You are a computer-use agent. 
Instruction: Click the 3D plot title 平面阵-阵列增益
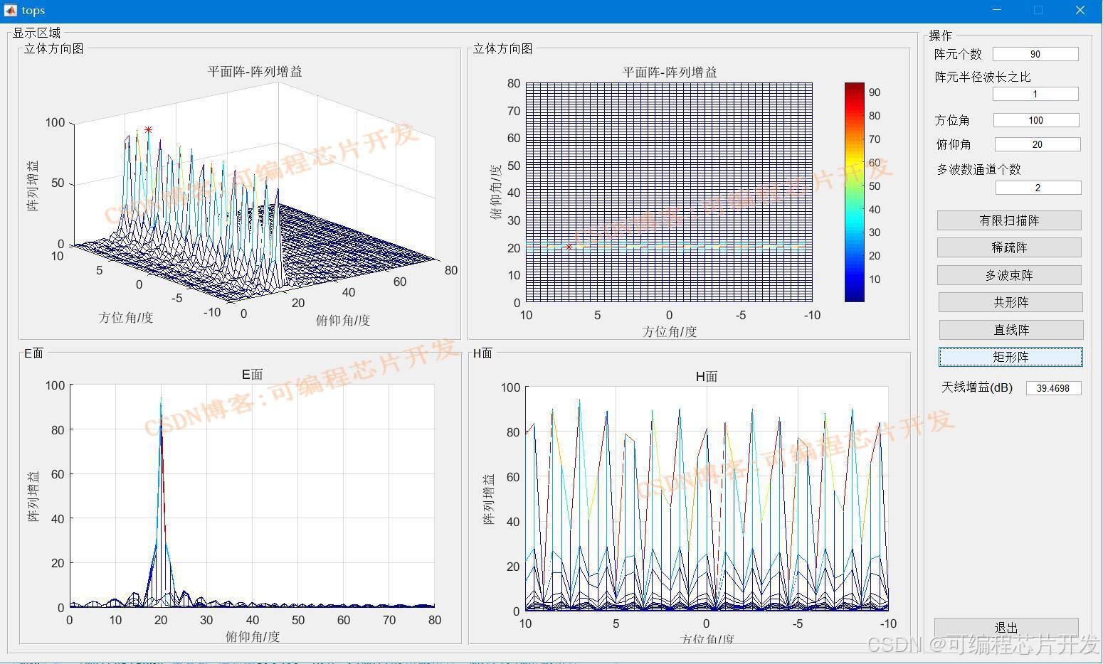pos(255,72)
